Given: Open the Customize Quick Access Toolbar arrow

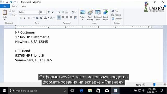Looking at the screenshot, I should (18, 2).
